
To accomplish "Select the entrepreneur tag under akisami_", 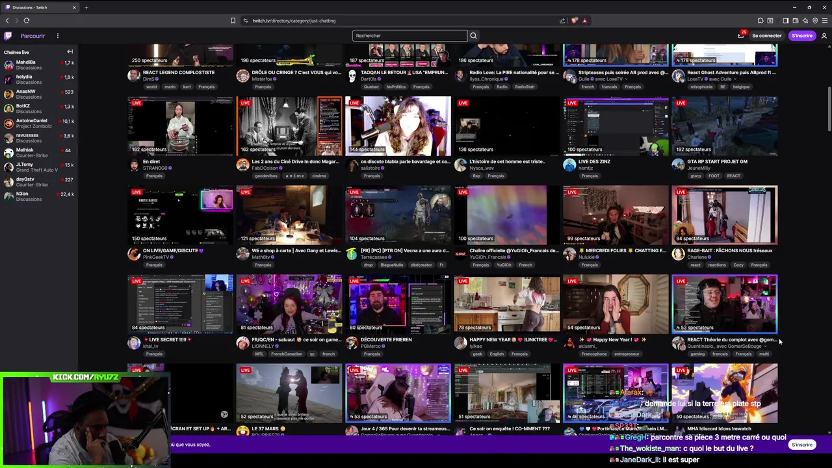I will (627, 354).
